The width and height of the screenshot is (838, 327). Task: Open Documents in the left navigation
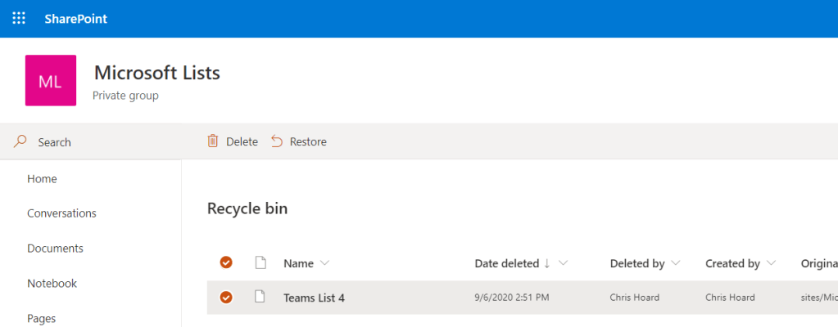tap(55, 249)
